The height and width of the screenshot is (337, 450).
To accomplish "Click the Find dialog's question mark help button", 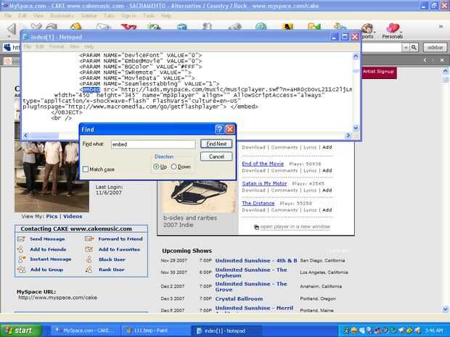I will [x=219, y=130].
